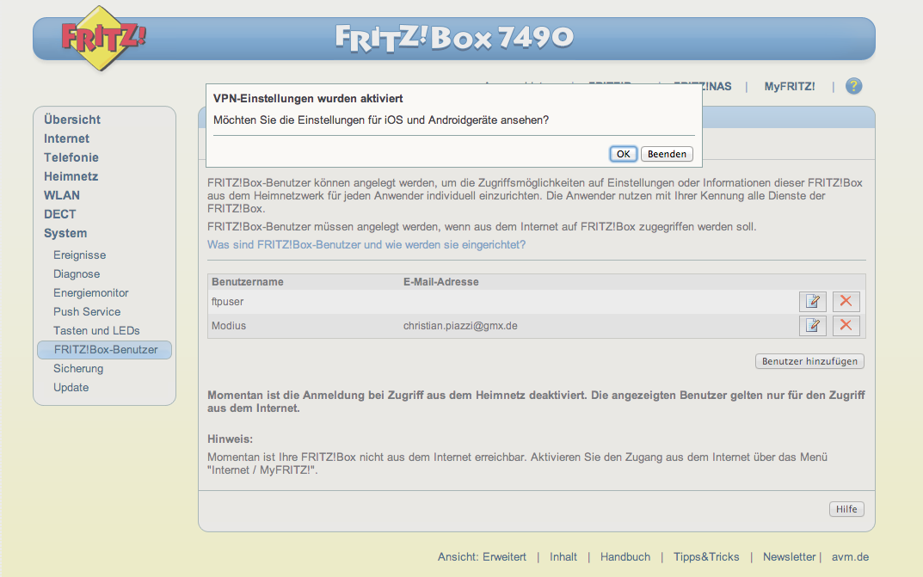
Task: Select Push Service under System
Action: click(87, 312)
